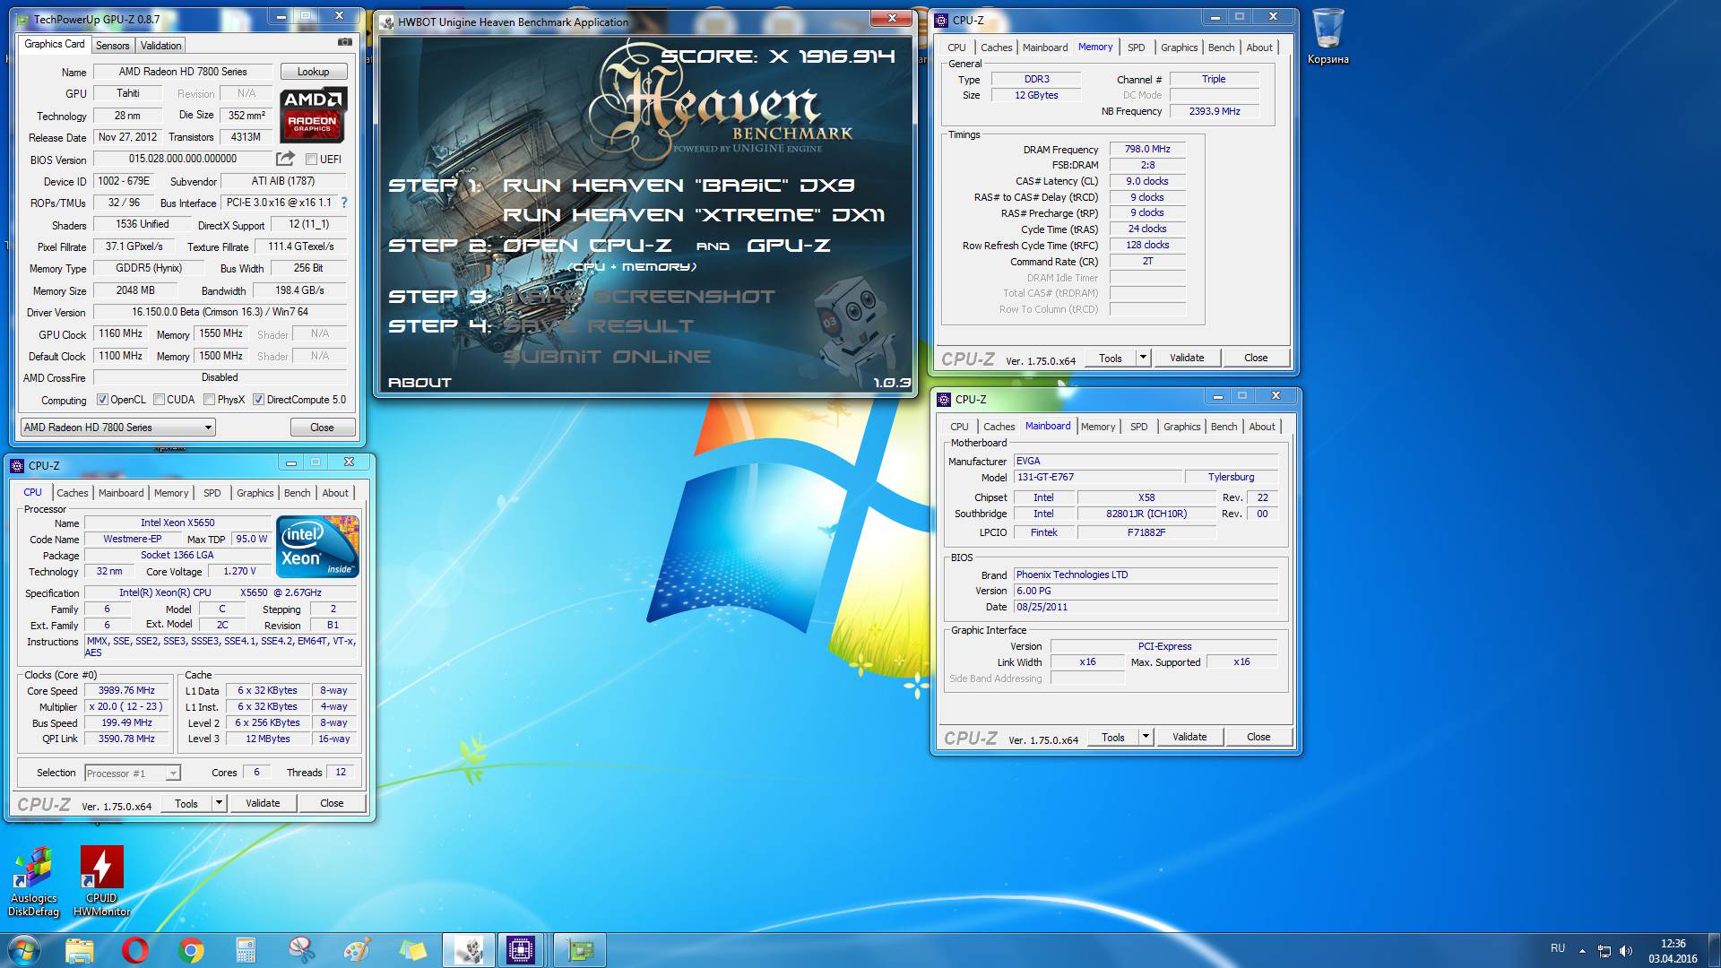This screenshot has height=968, width=1721.
Task: Click RUN HEAVEN "BASIC" DX9
Action: coord(679,186)
